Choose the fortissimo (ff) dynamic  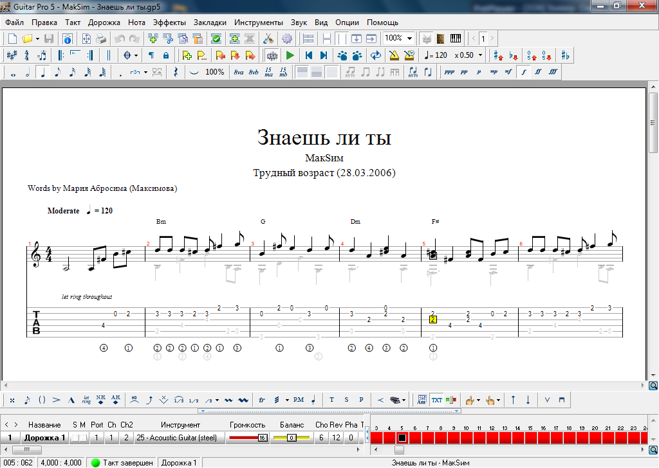(x=538, y=72)
